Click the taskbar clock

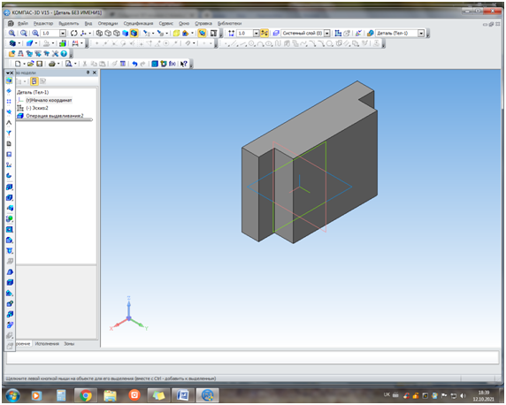(483, 395)
